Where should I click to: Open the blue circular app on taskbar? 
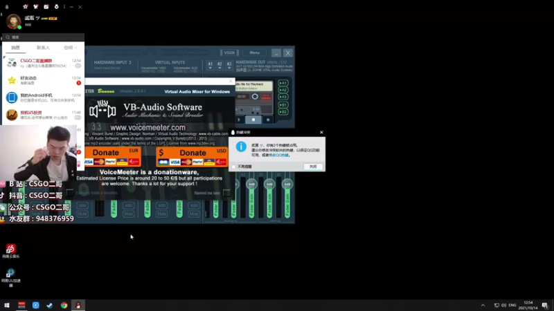(36, 305)
